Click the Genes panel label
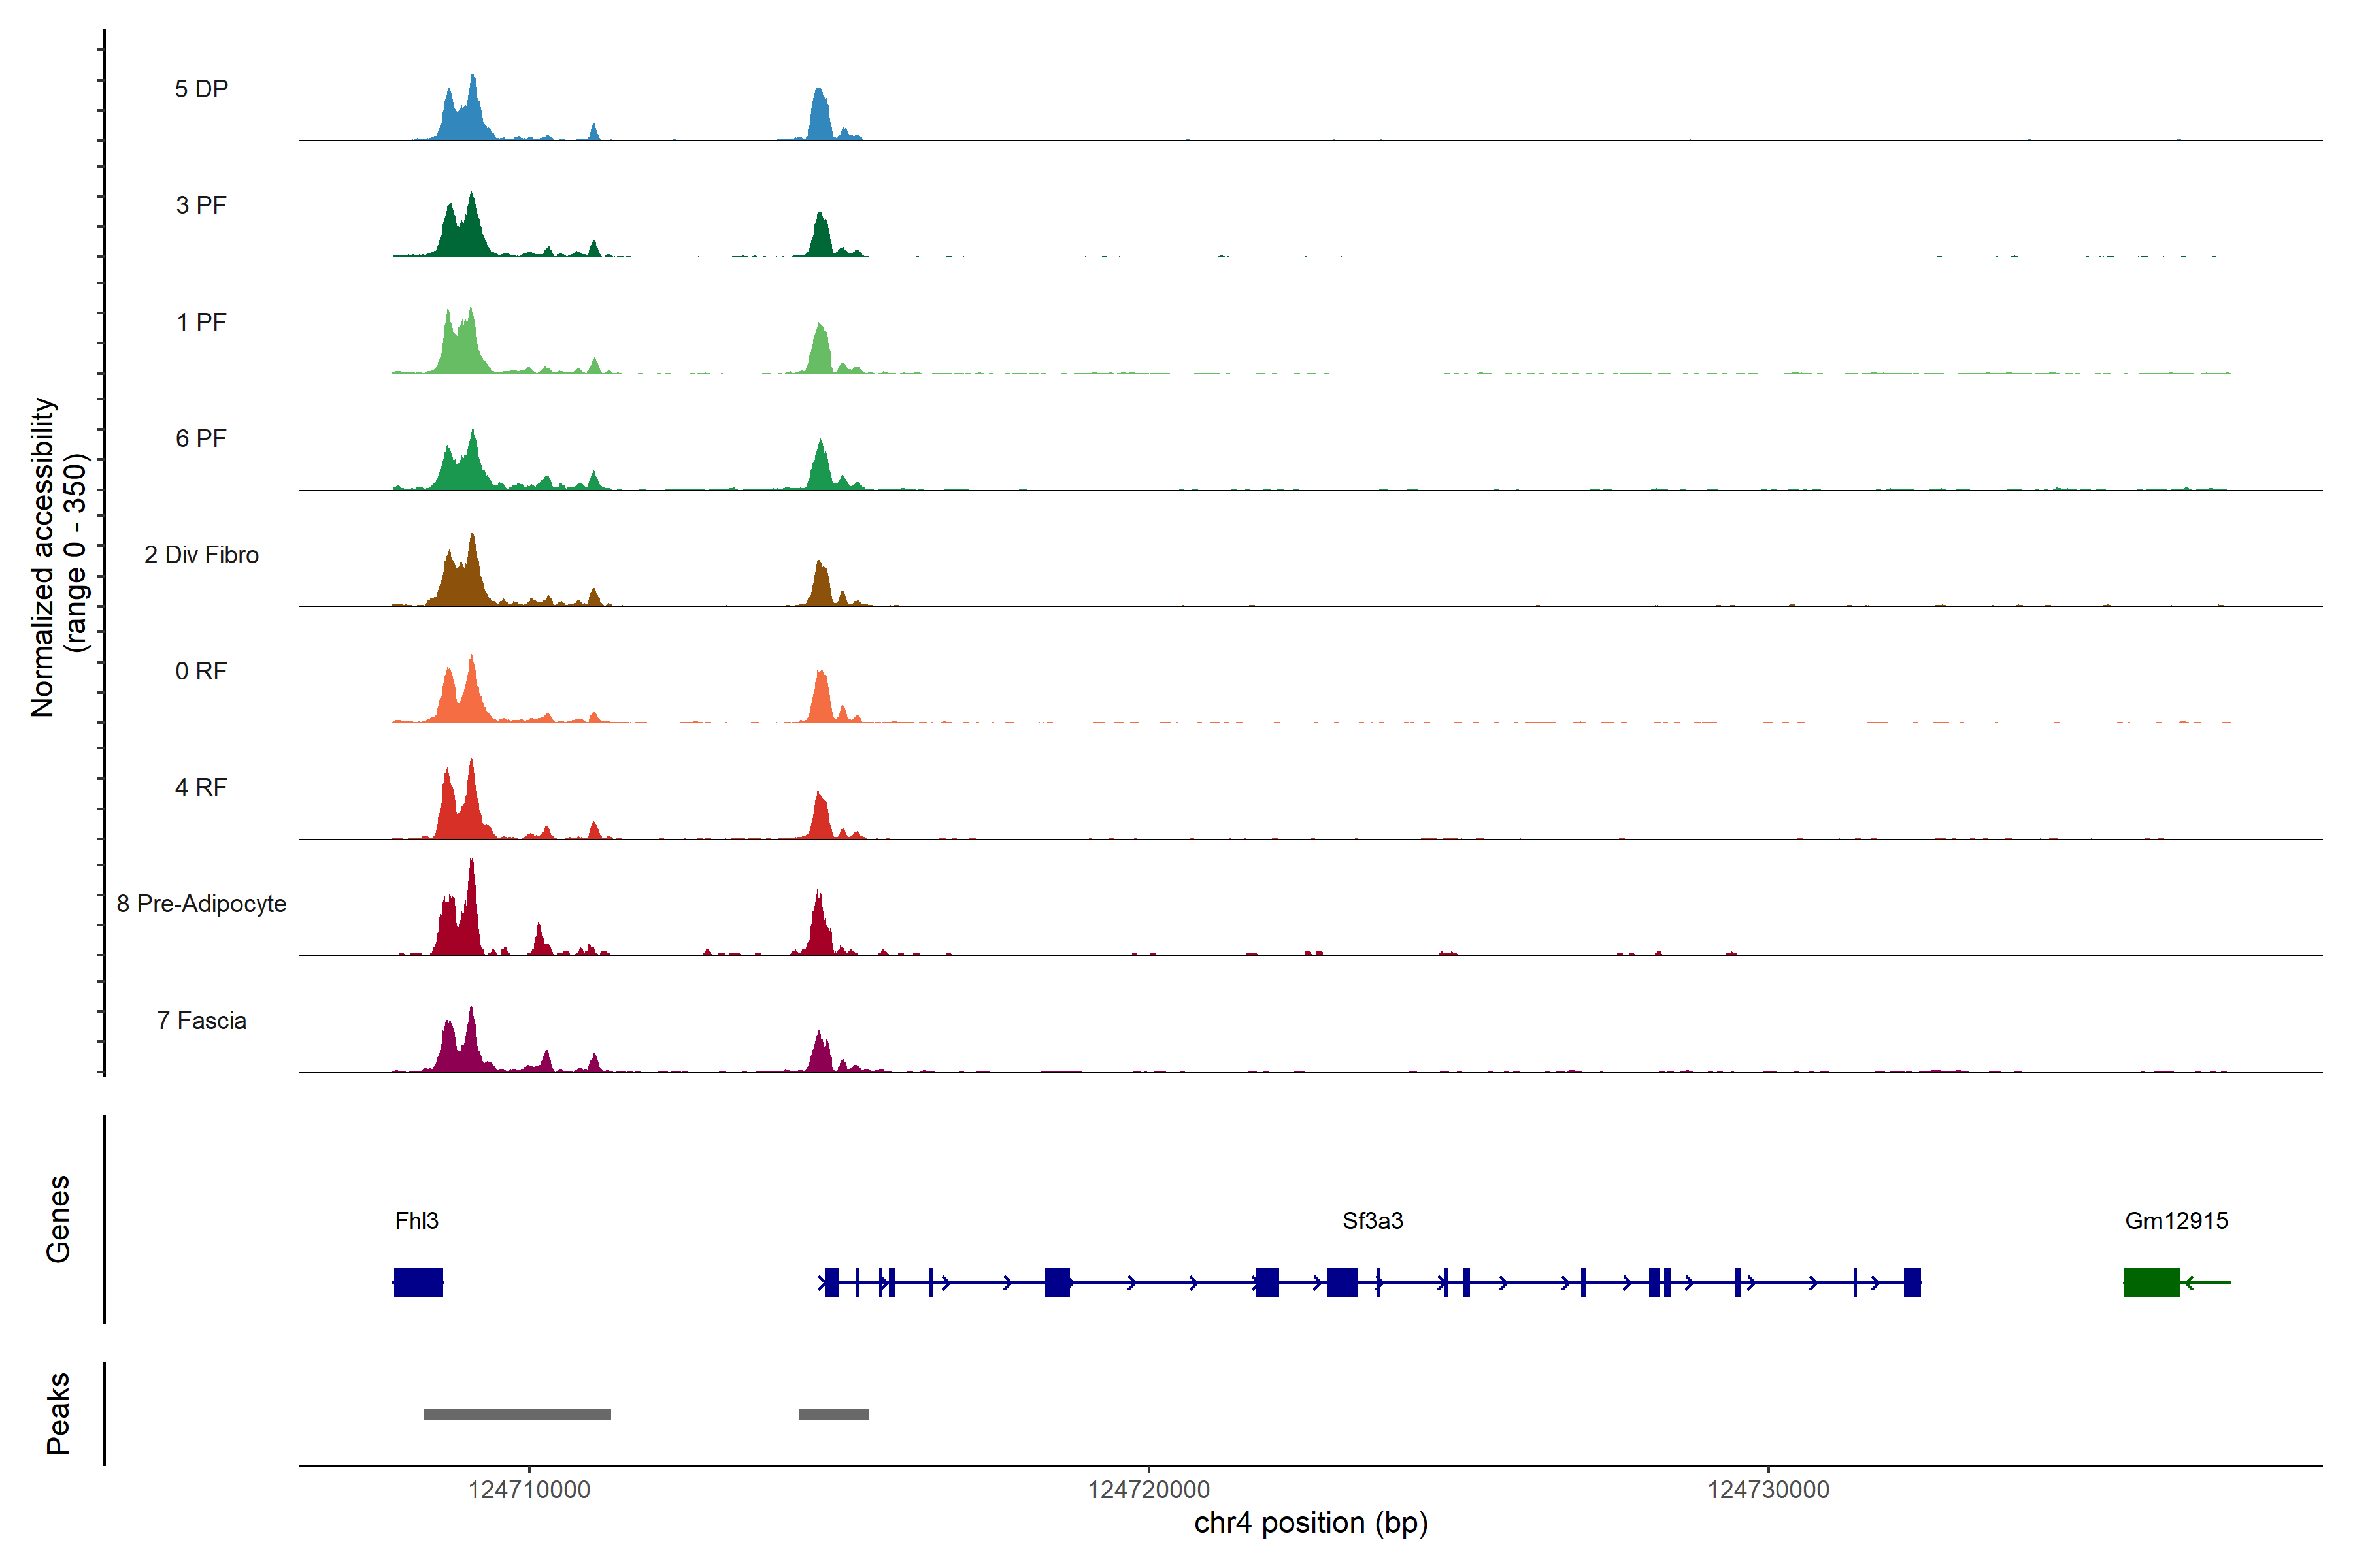 point(58,1219)
